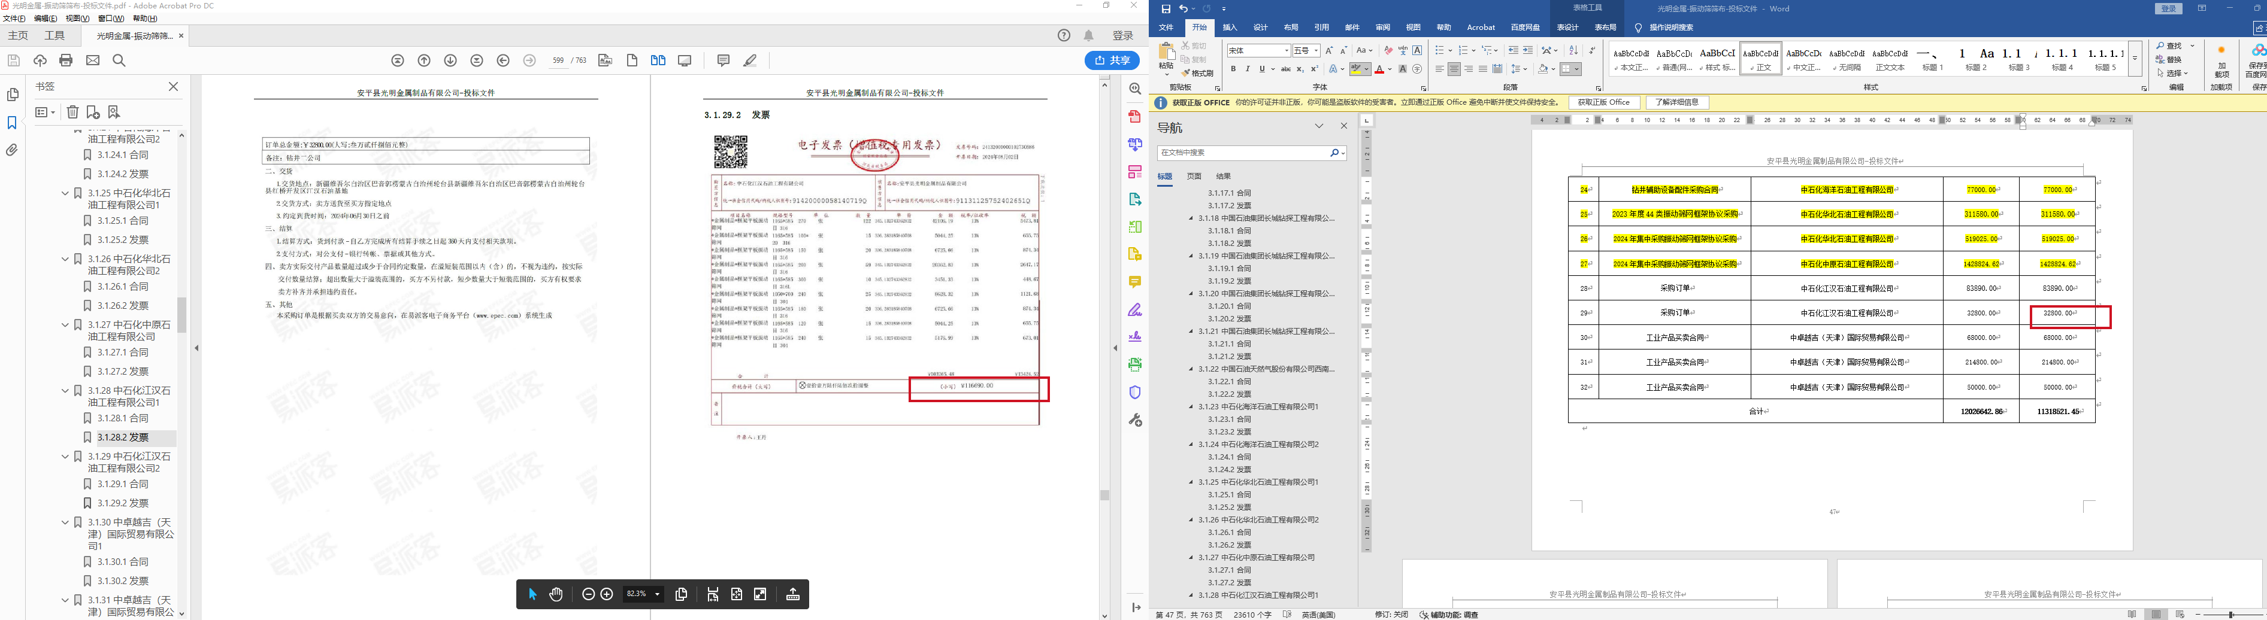Switch Acrobat to two-page view
The height and width of the screenshot is (620, 2267).
click(658, 60)
